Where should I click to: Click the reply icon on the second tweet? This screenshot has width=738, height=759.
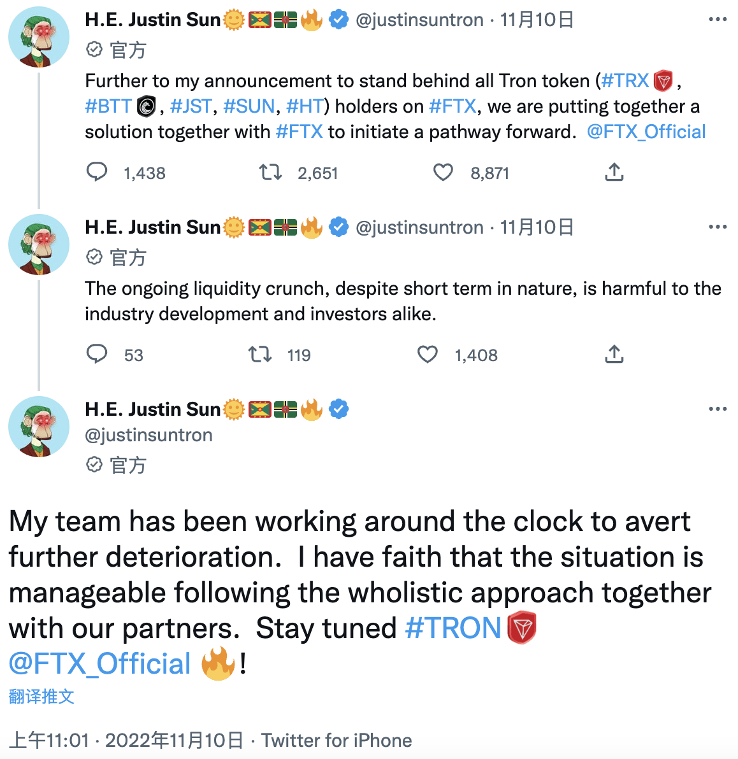click(x=97, y=354)
